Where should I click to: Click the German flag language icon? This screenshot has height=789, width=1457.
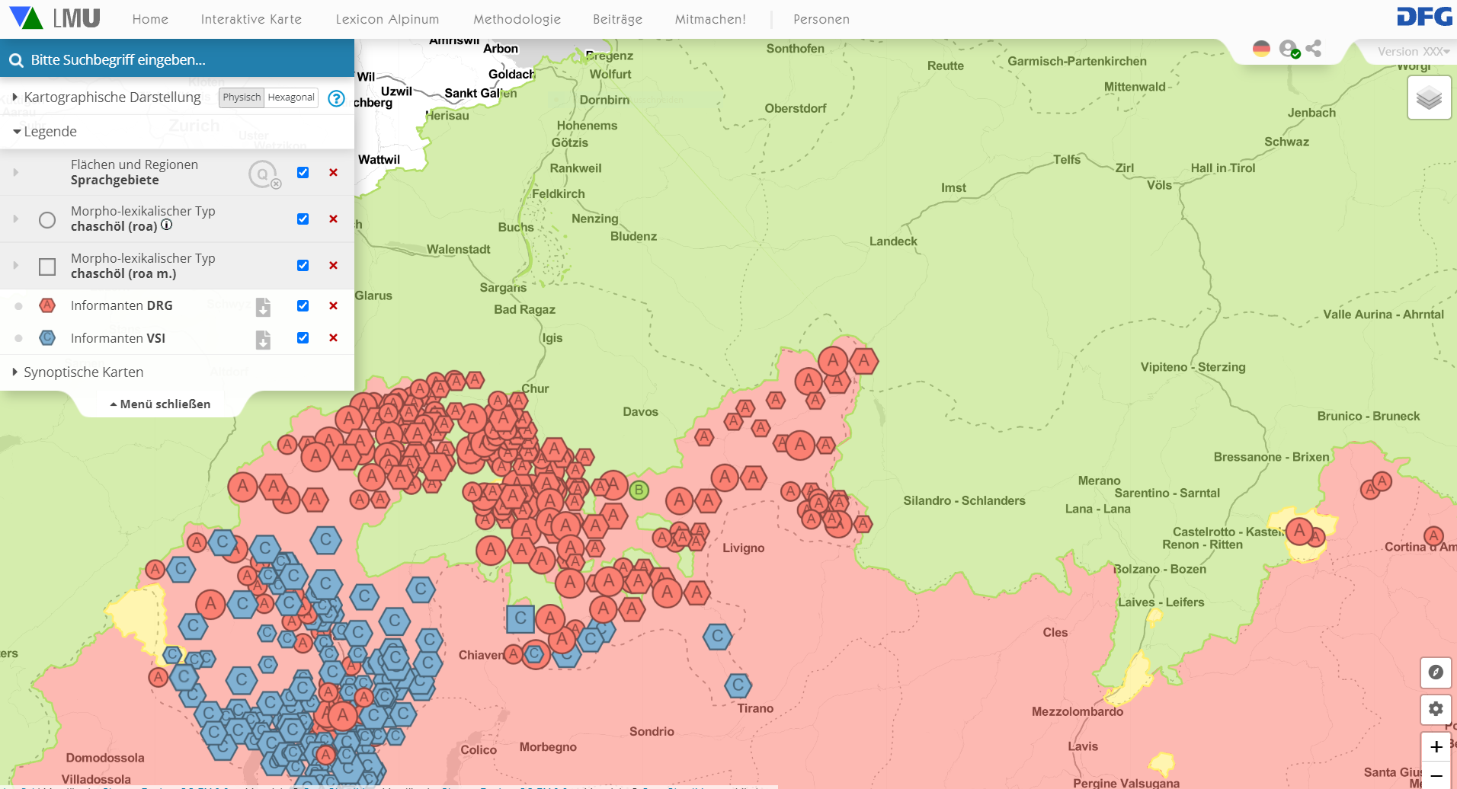pyautogui.click(x=1261, y=49)
